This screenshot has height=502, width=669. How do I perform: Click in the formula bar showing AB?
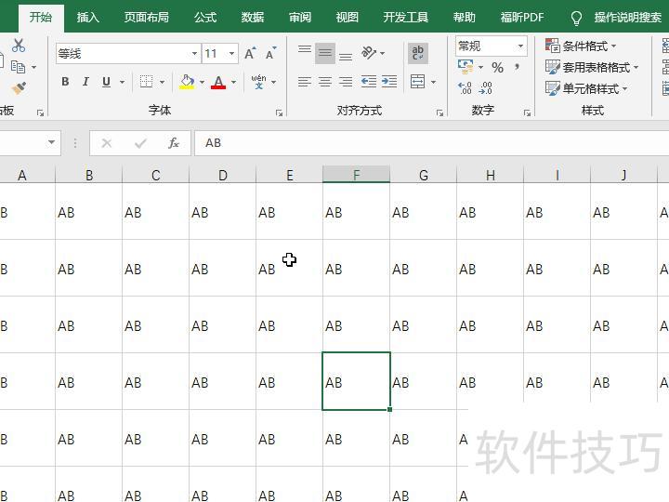coord(432,143)
